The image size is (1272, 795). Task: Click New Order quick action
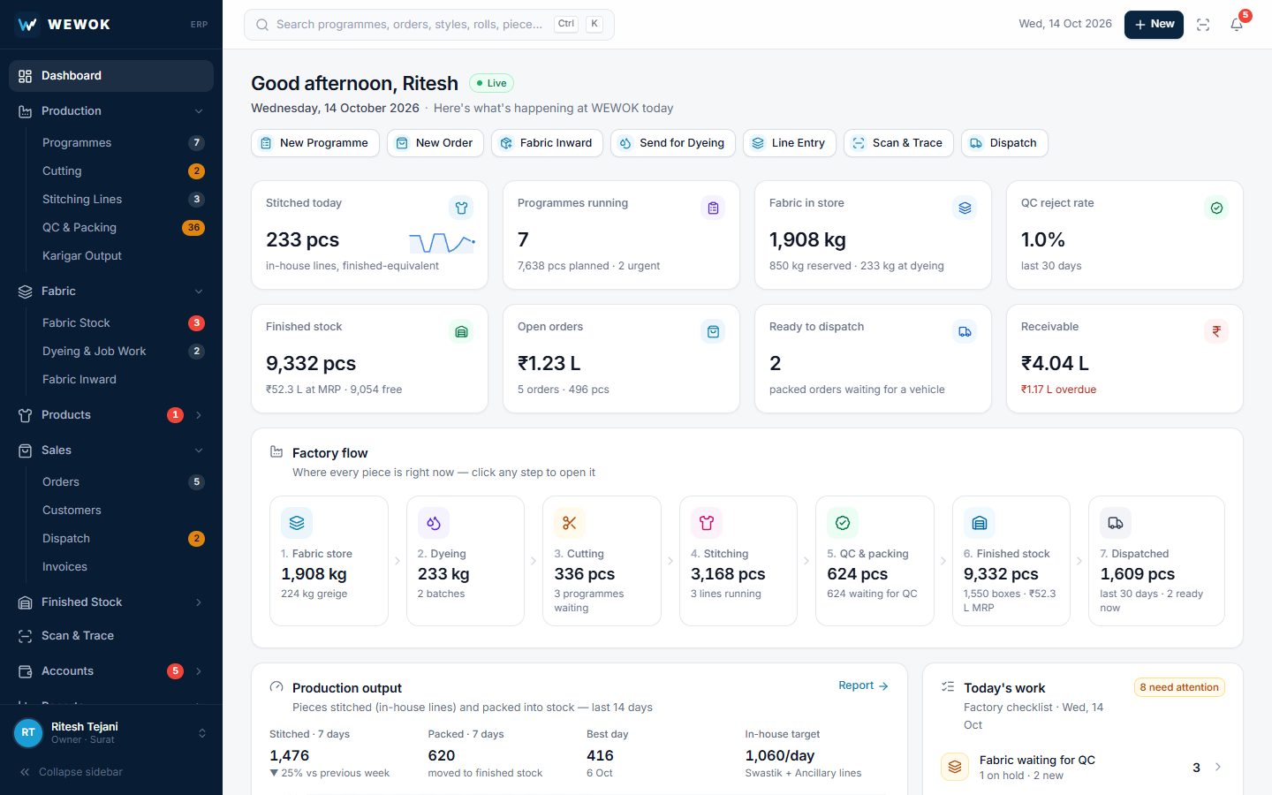click(x=435, y=143)
